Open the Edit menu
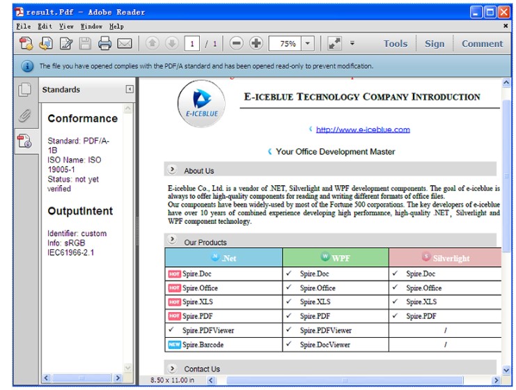Viewport: 516px width, 390px height. click(x=45, y=26)
